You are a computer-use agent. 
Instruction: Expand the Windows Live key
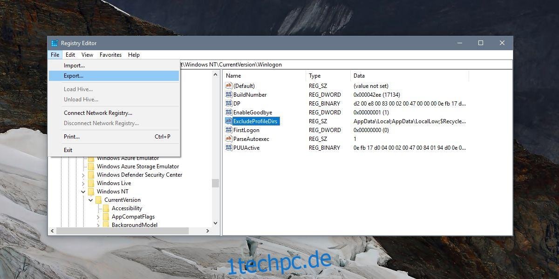83,183
